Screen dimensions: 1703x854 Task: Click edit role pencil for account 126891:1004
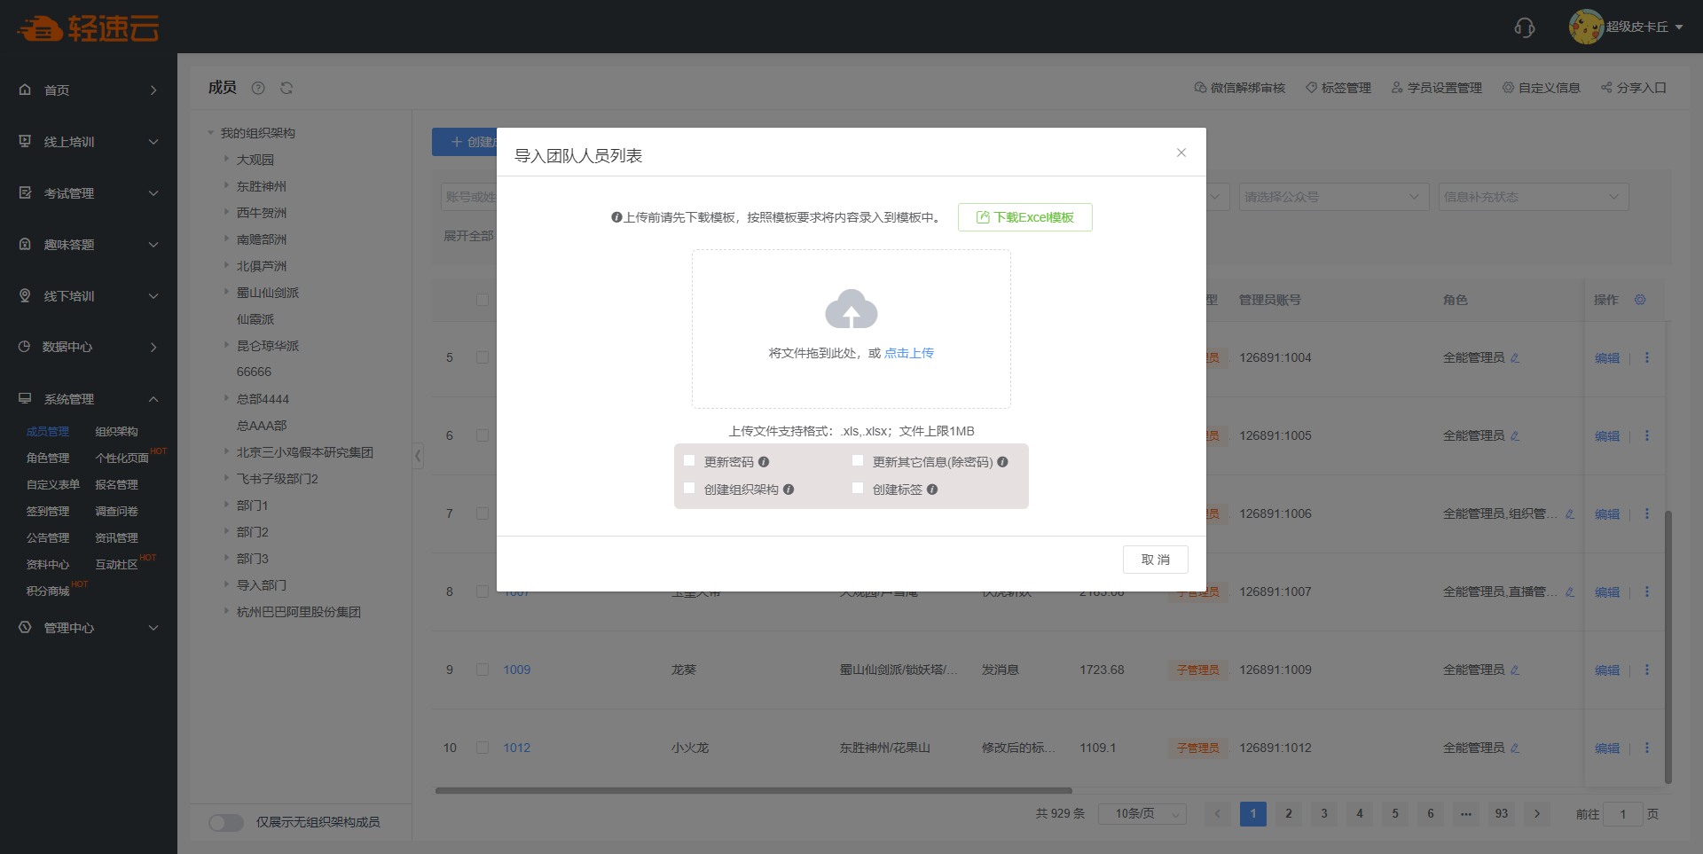point(1515,358)
